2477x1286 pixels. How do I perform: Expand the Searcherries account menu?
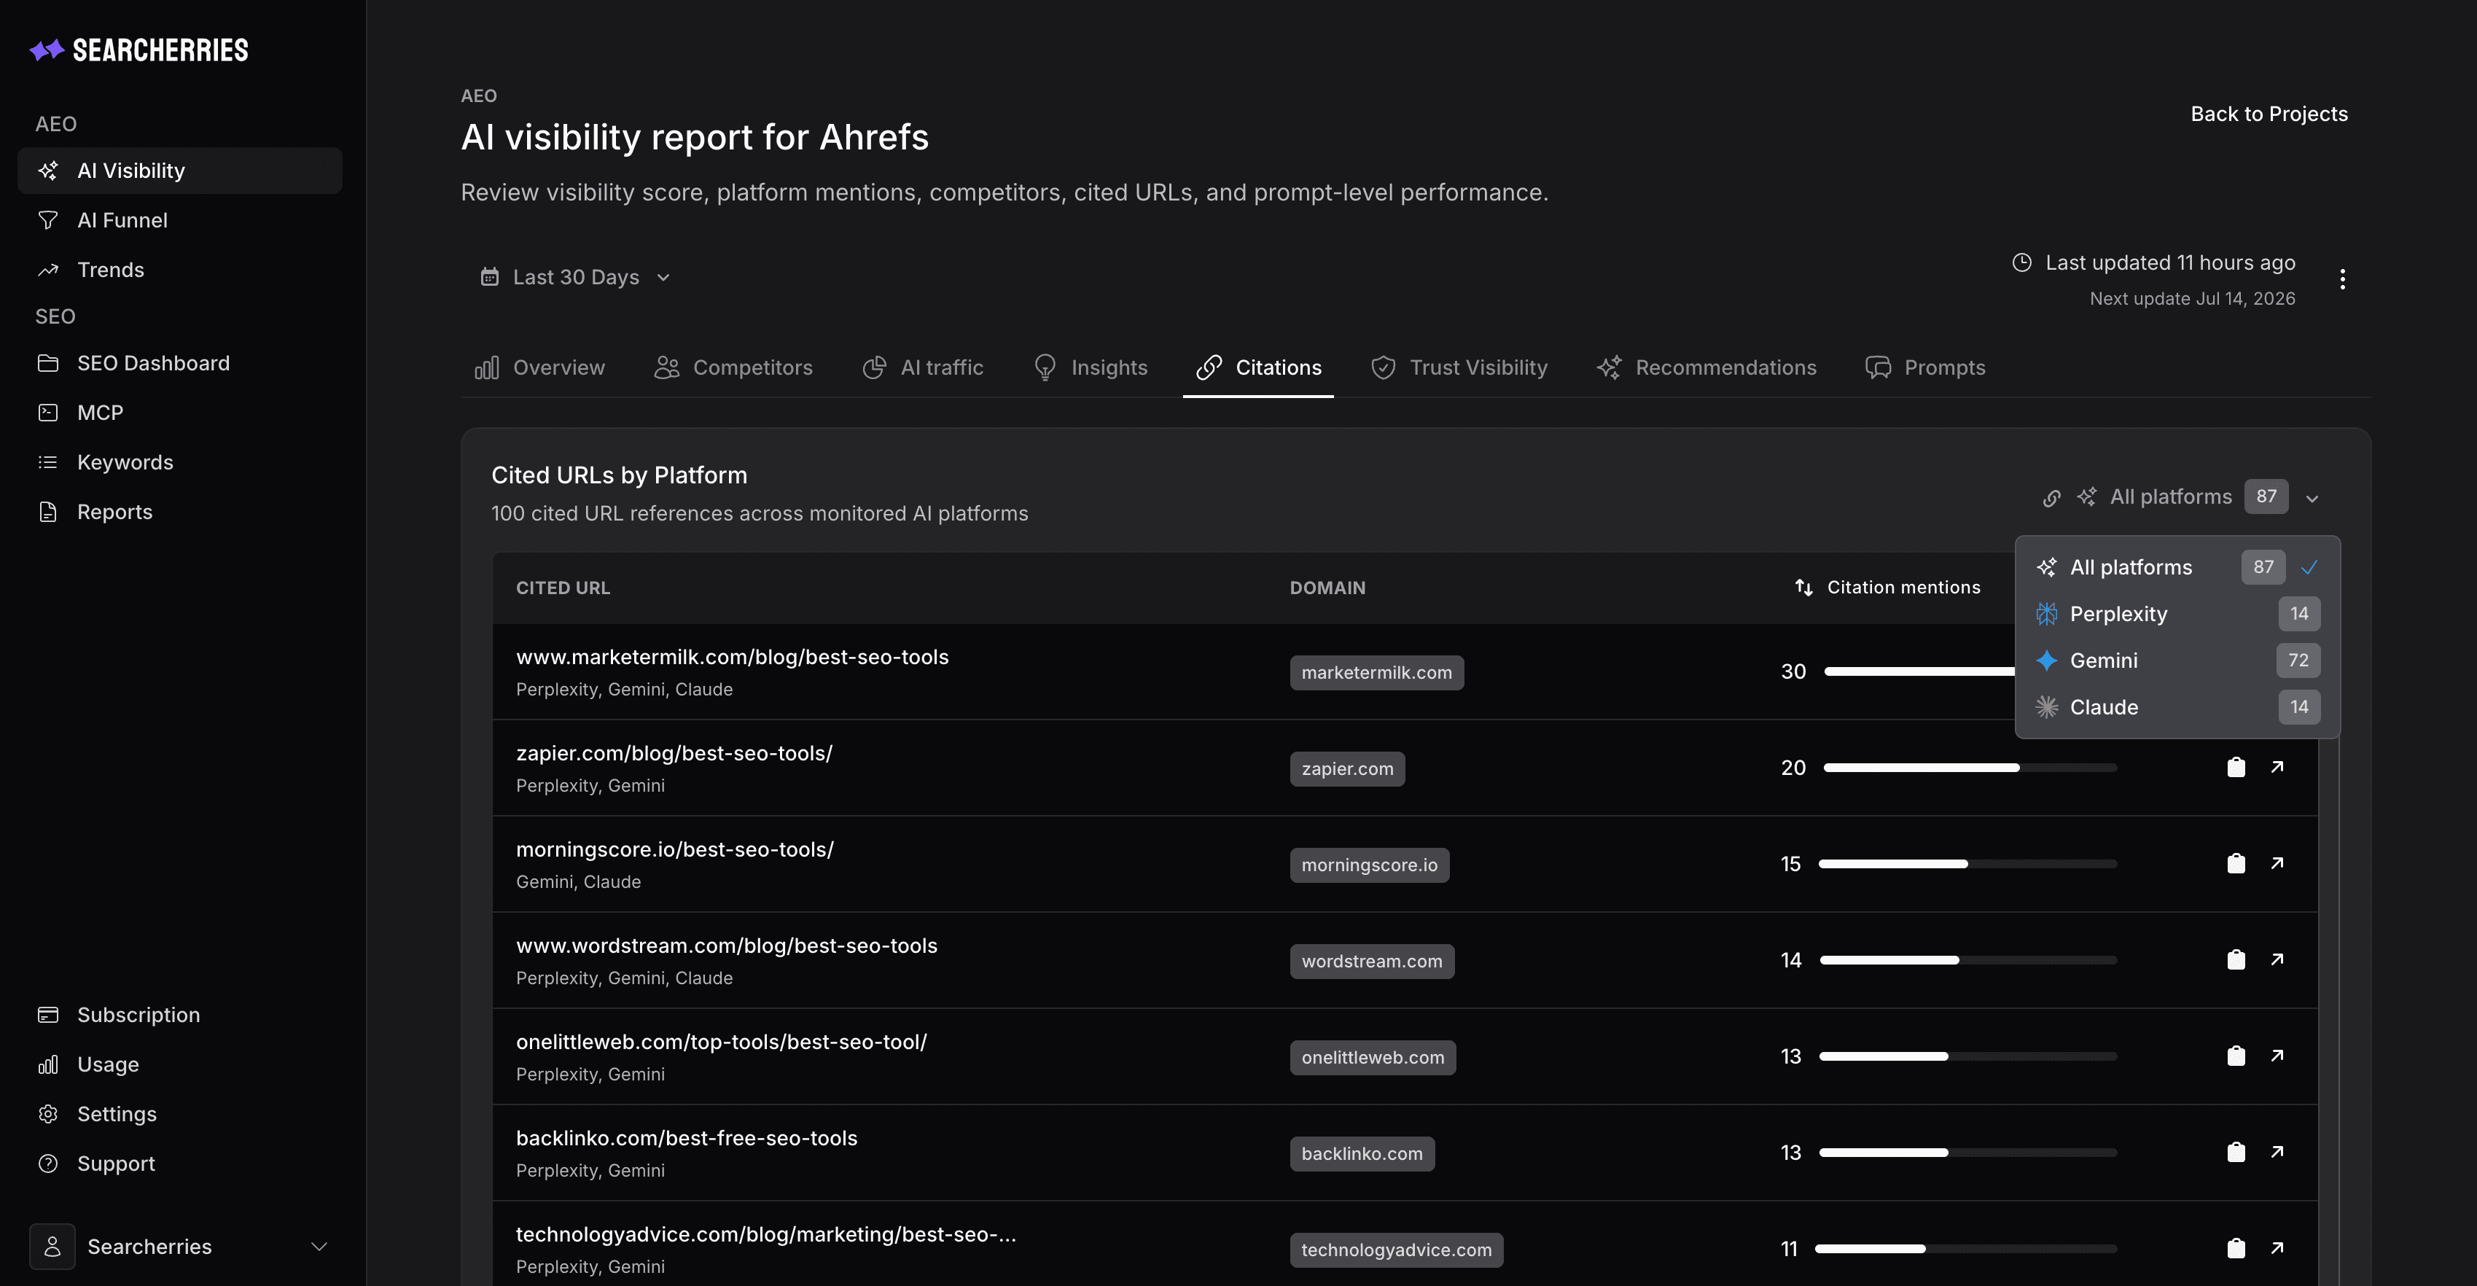pyautogui.click(x=181, y=1247)
